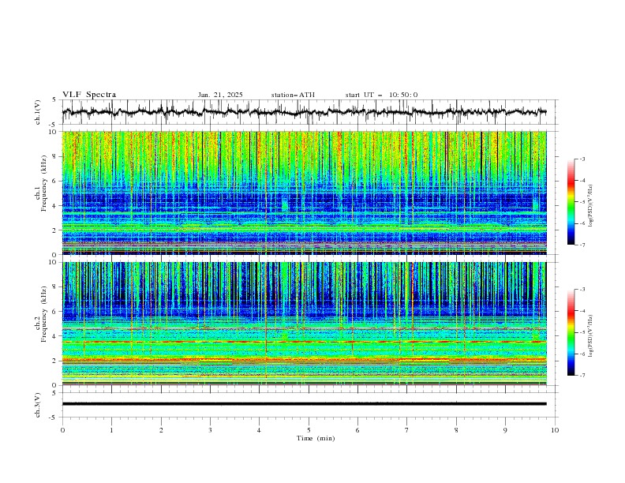Click time-axis tick label "5"
The height and width of the screenshot is (483, 625).
(x=309, y=430)
